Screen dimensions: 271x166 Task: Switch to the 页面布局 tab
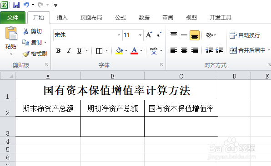91,18
